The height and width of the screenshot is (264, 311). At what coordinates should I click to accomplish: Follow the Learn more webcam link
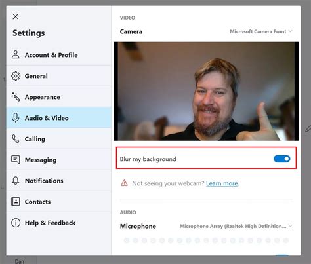pyautogui.click(x=222, y=183)
